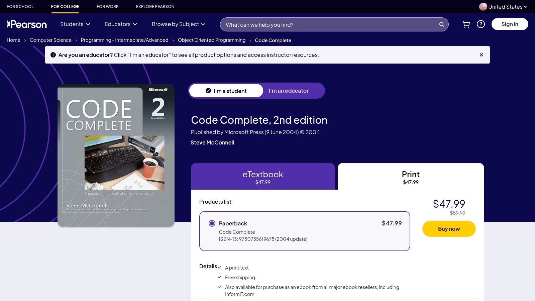The height and width of the screenshot is (301, 535).
Task: Click the US flag icon
Action: [x=483, y=7]
